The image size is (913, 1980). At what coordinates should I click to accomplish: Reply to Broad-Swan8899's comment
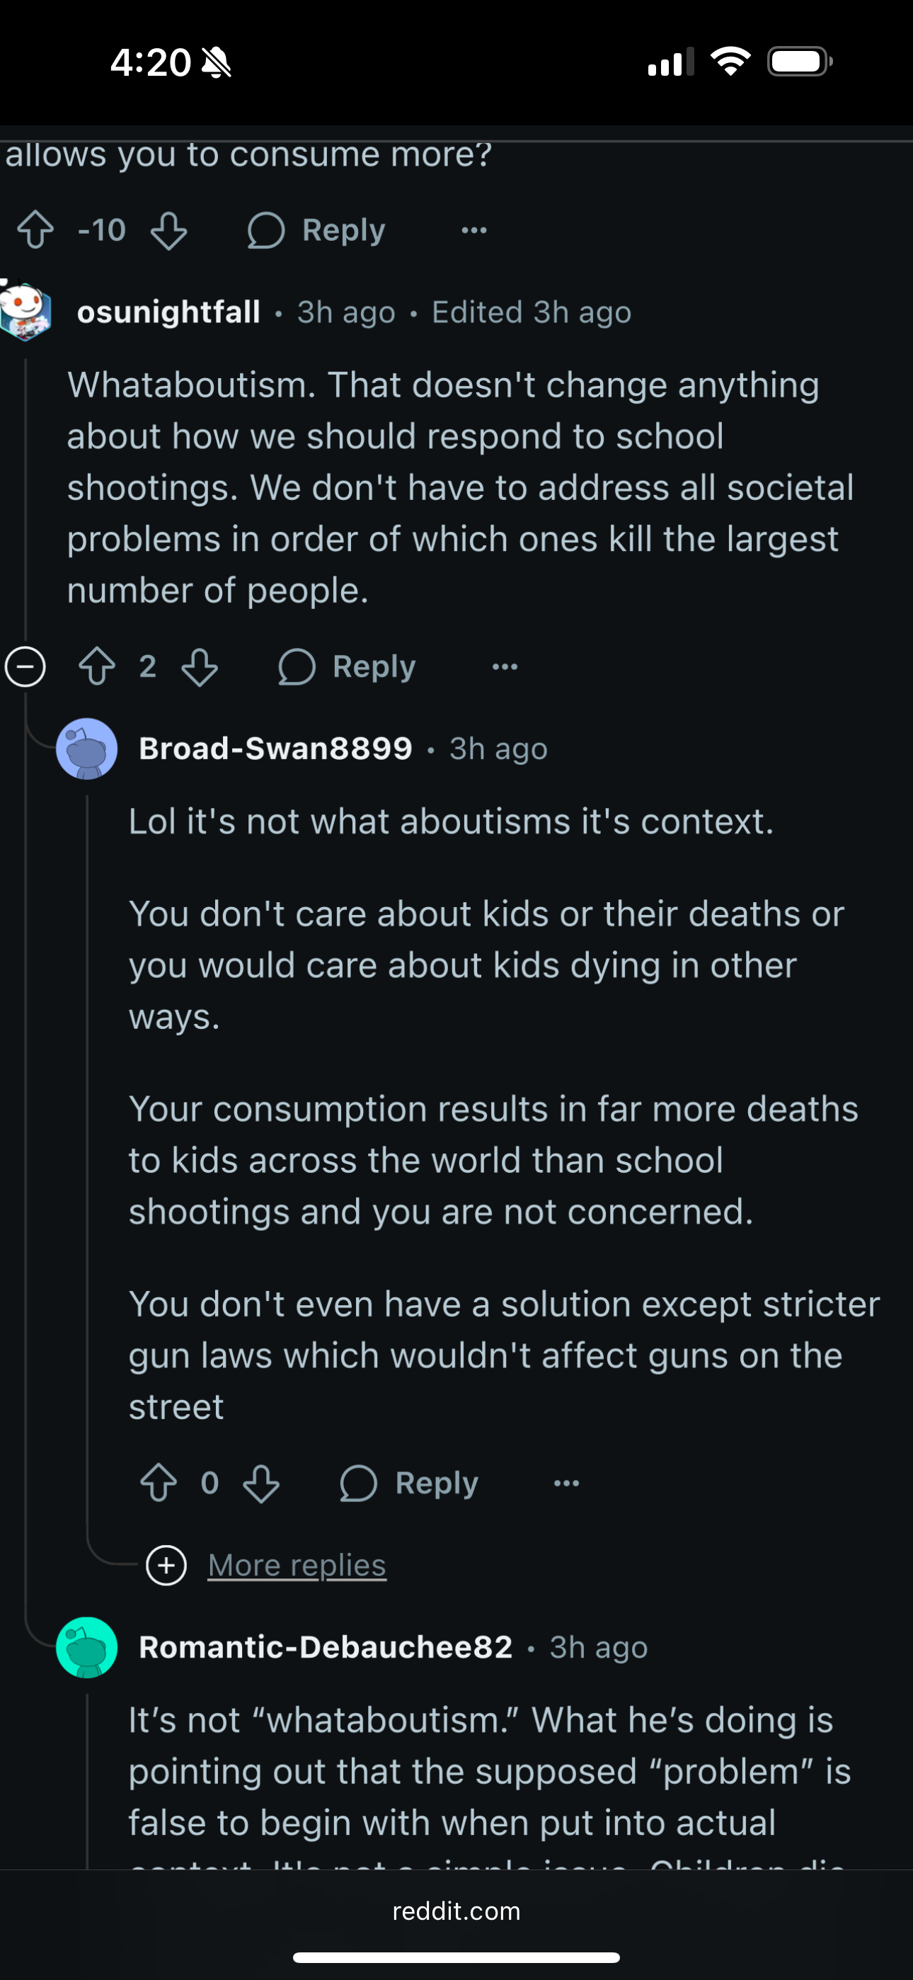click(409, 1483)
